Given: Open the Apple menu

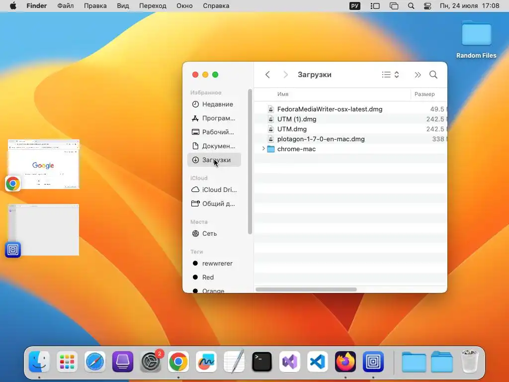Looking at the screenshot, I should pyautogui.click(x=13, y=6).
